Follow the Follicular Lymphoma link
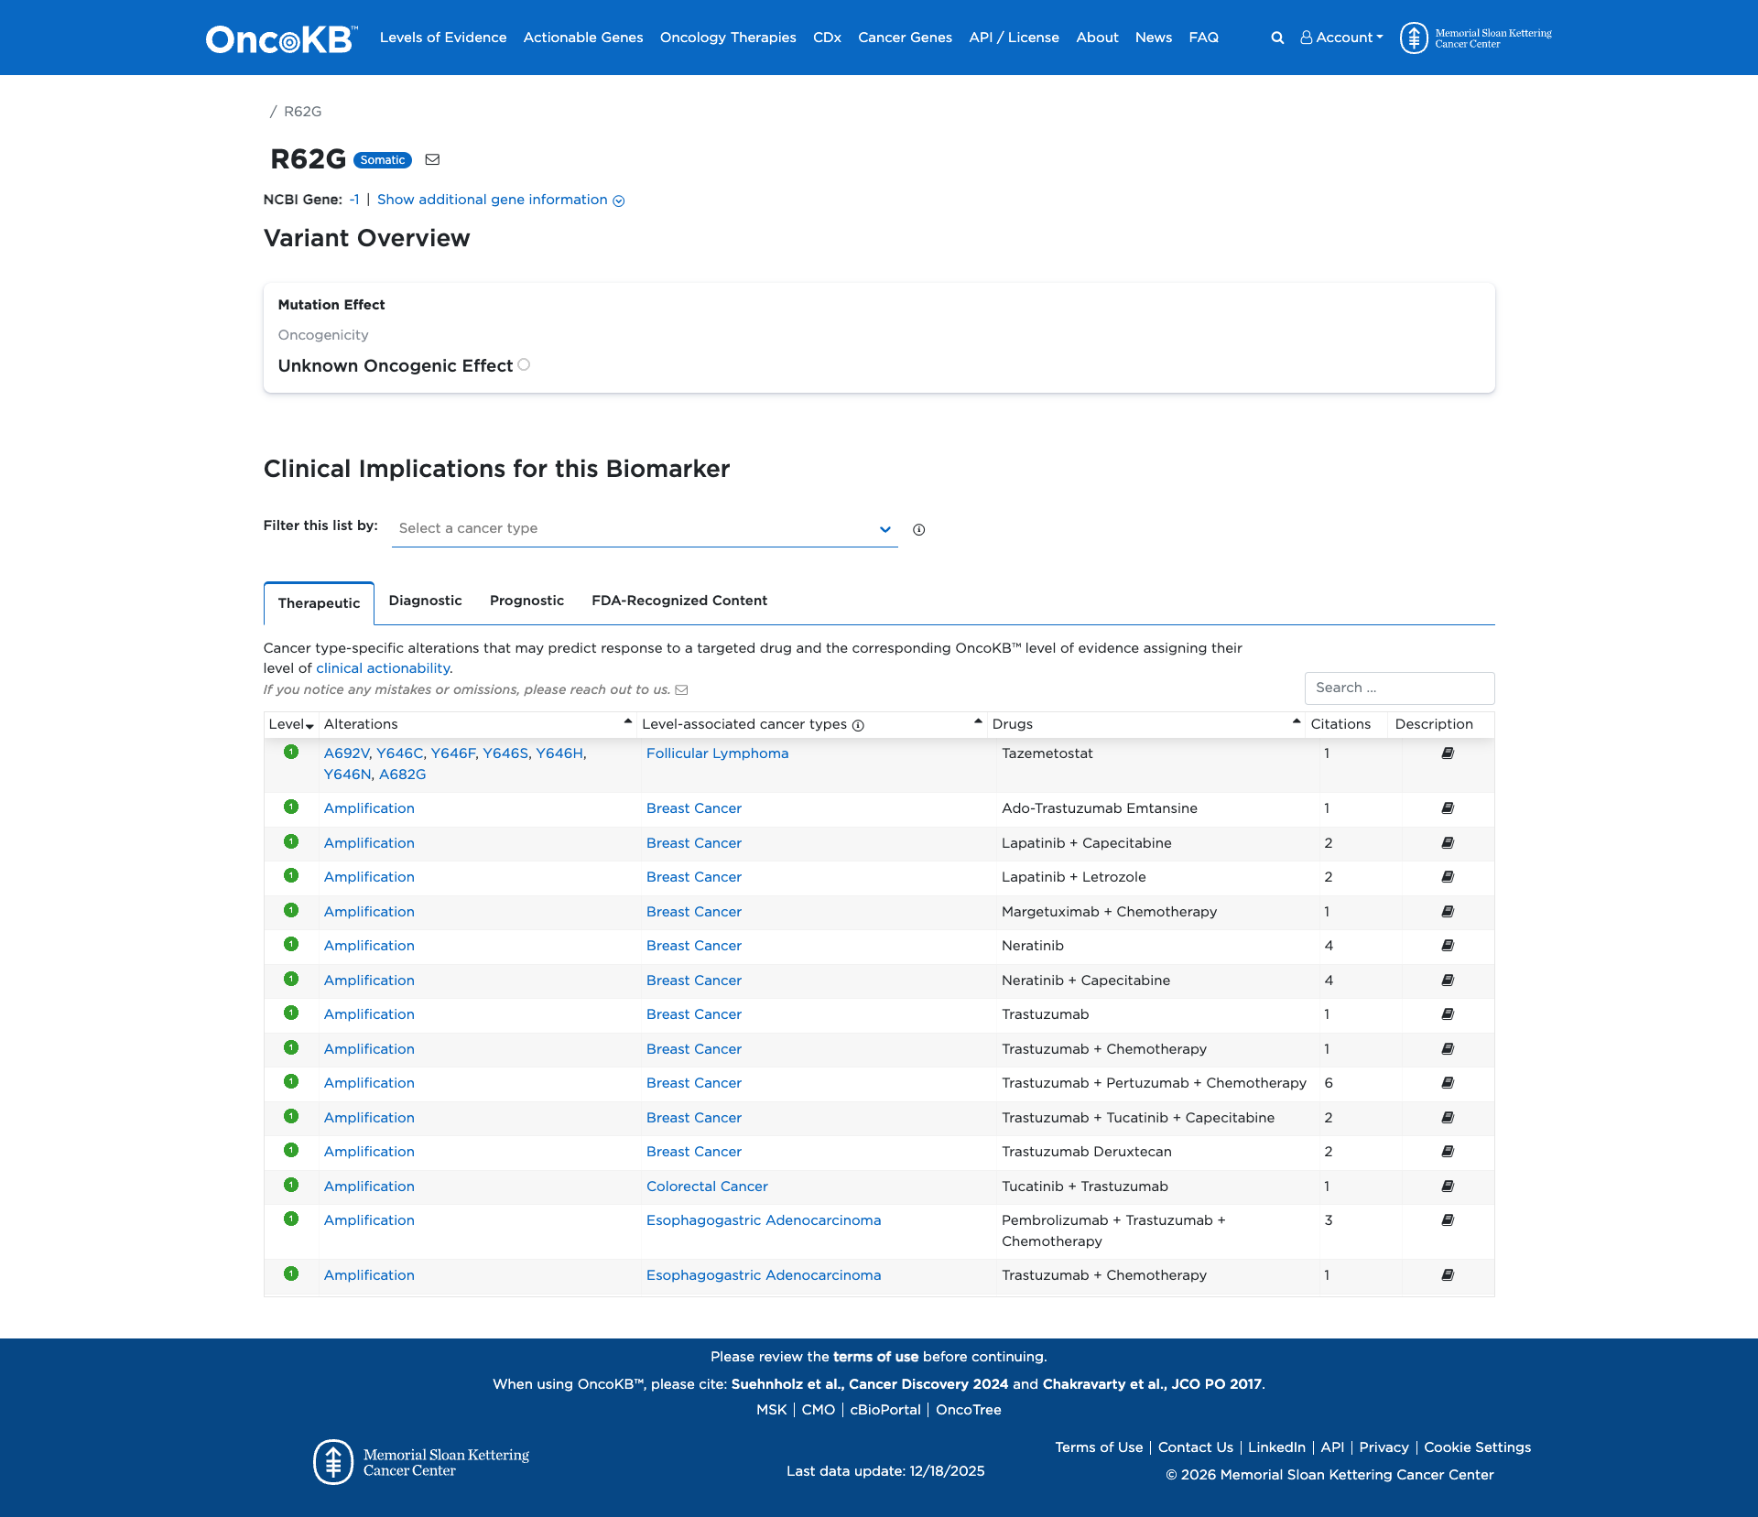The width and height of the screenshot is (1758, 1517). coord(717,753)
